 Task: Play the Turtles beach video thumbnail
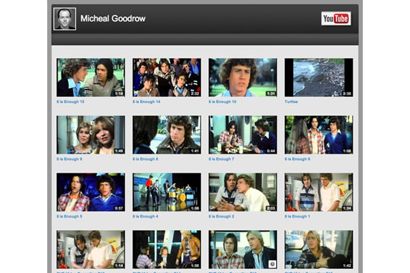pos(319,77)
